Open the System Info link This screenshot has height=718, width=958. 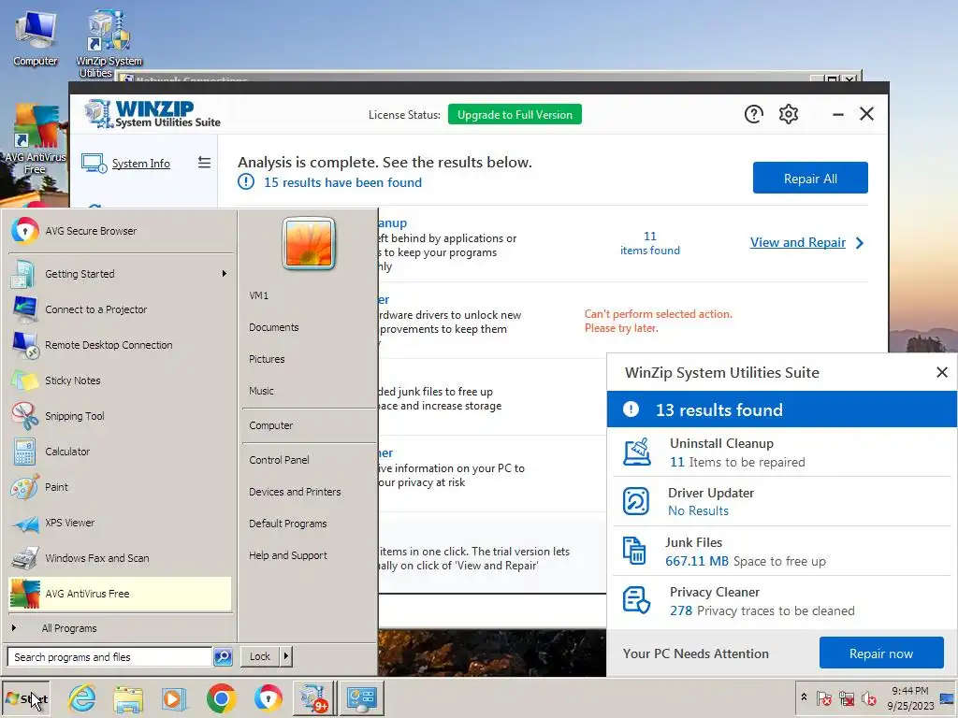point(141,164)
